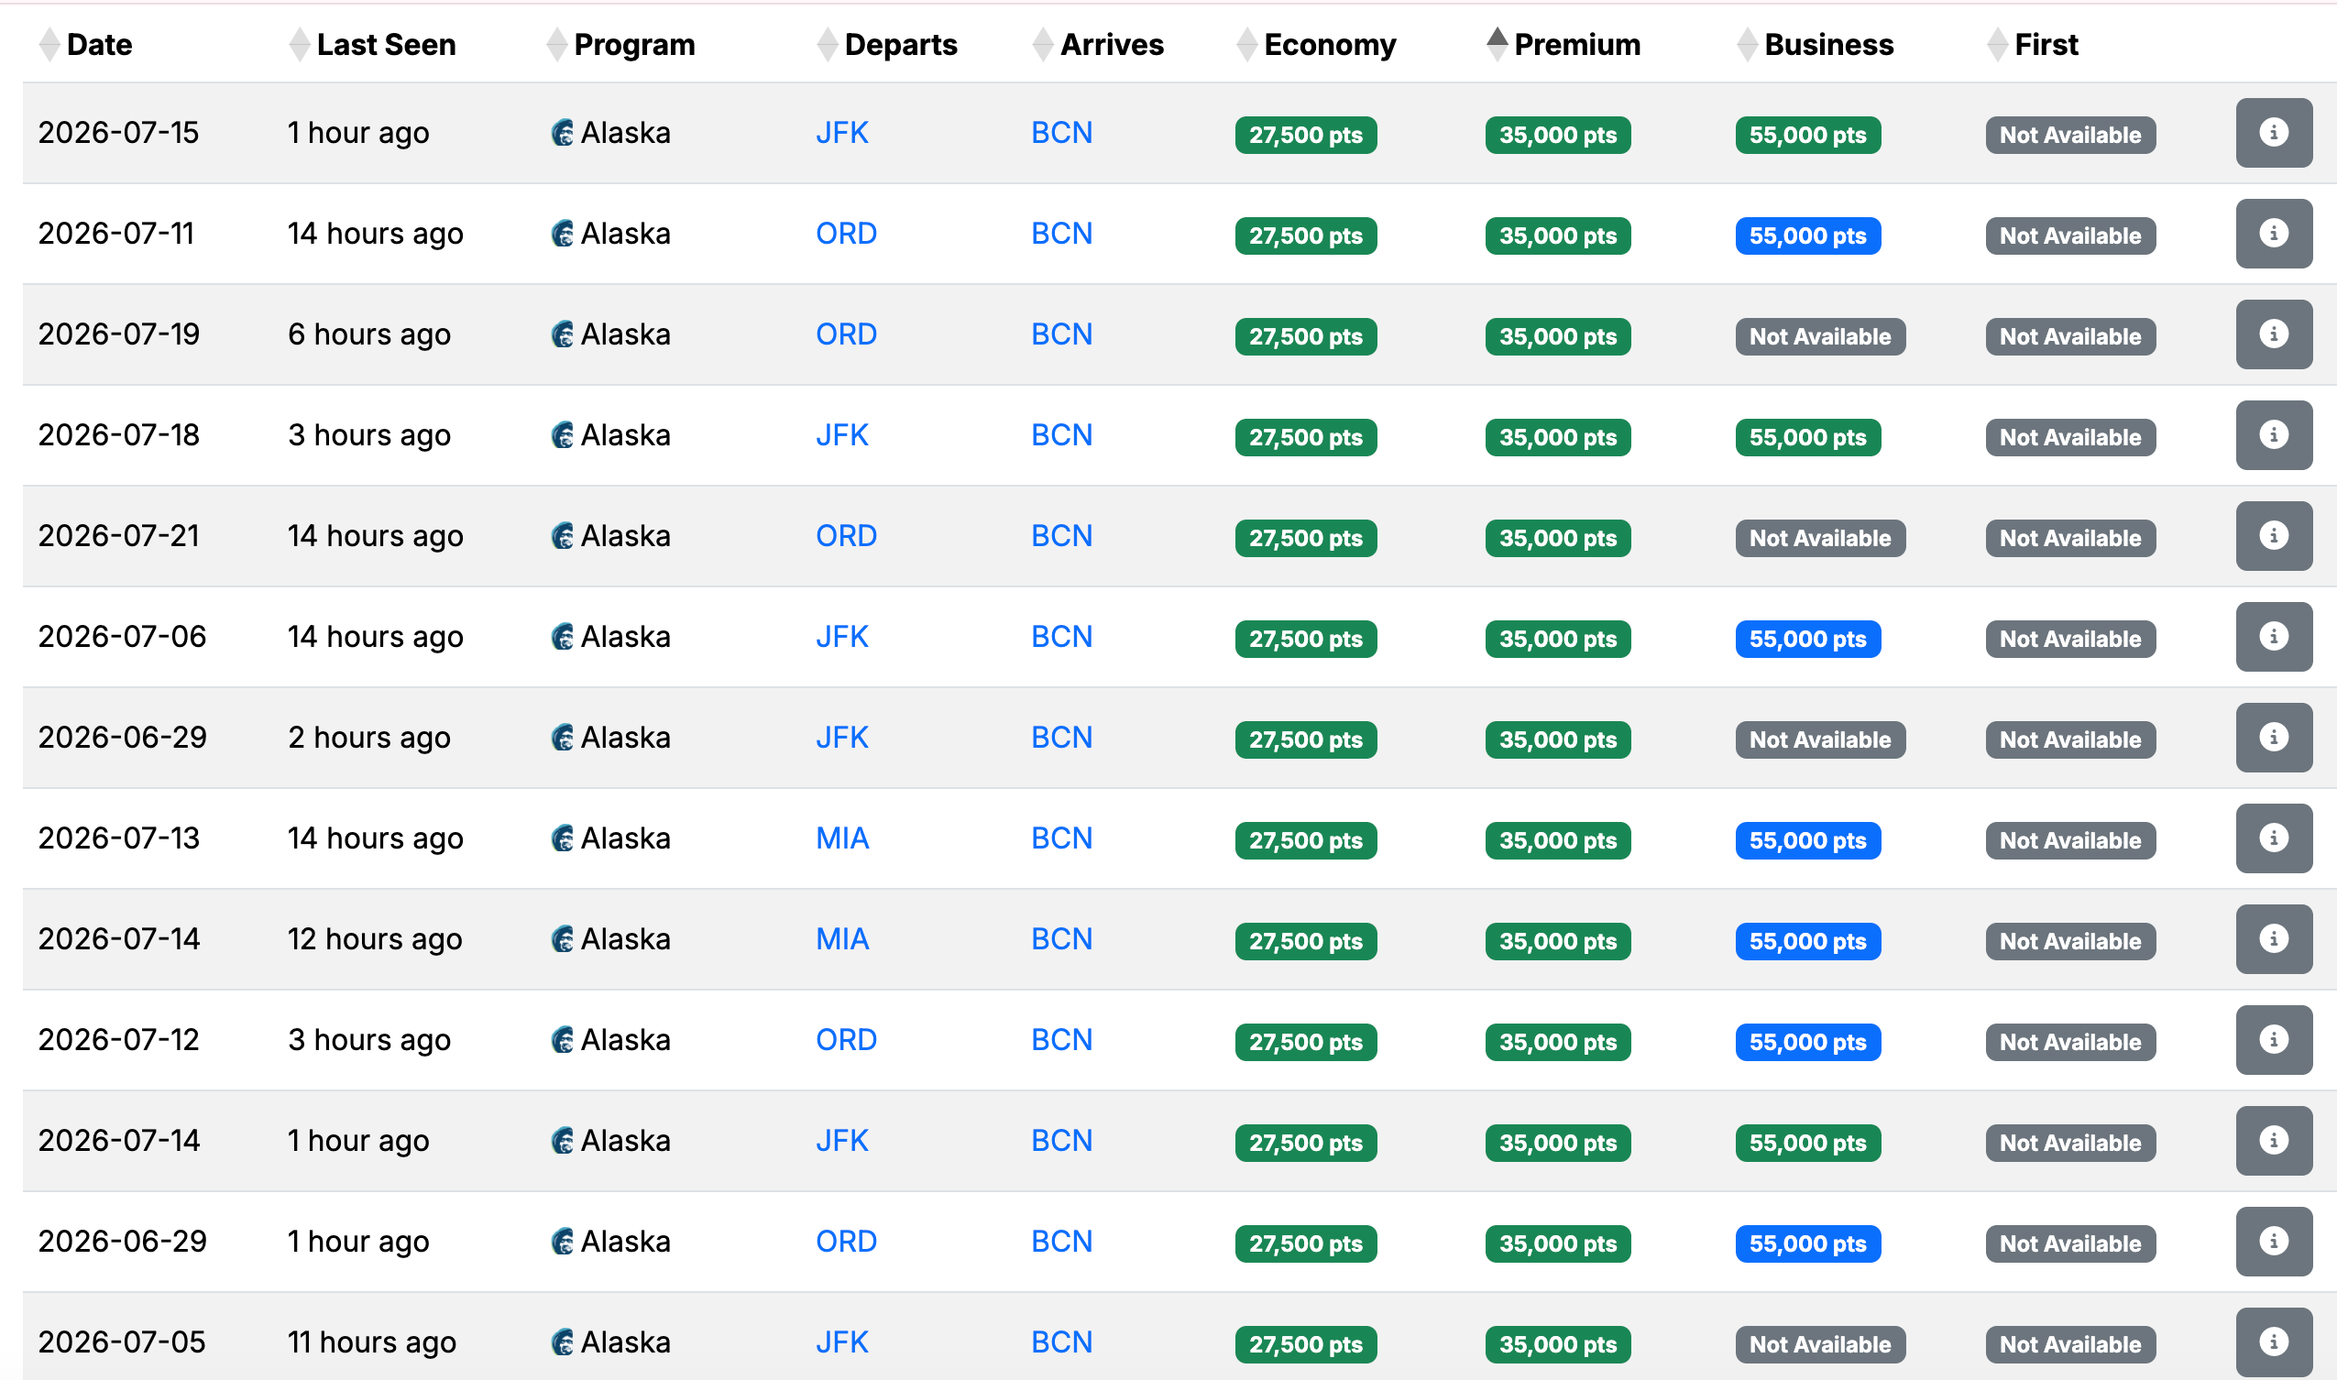Click info icon on 2026-07-11 ORD row
2337x1380 pixels.
[x=2273, y=234]
